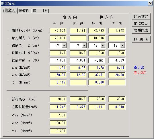Click σc value 0.79
This screenshot has height=139, width=154.
click(x=97, y=68)
